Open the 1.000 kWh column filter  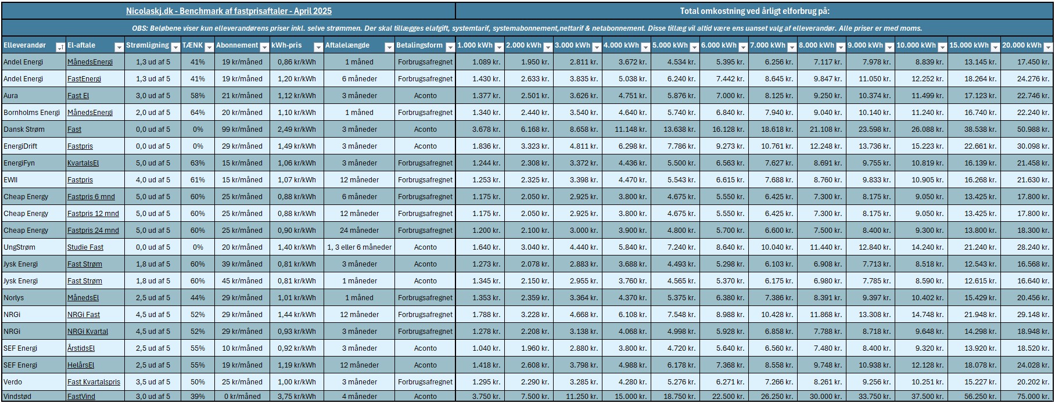[x=498, y=48]
